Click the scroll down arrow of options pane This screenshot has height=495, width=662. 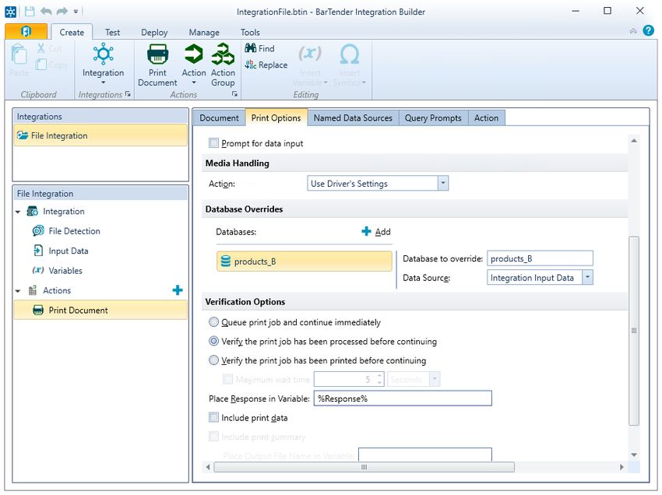pyautogui.click(x=634, y=455)
